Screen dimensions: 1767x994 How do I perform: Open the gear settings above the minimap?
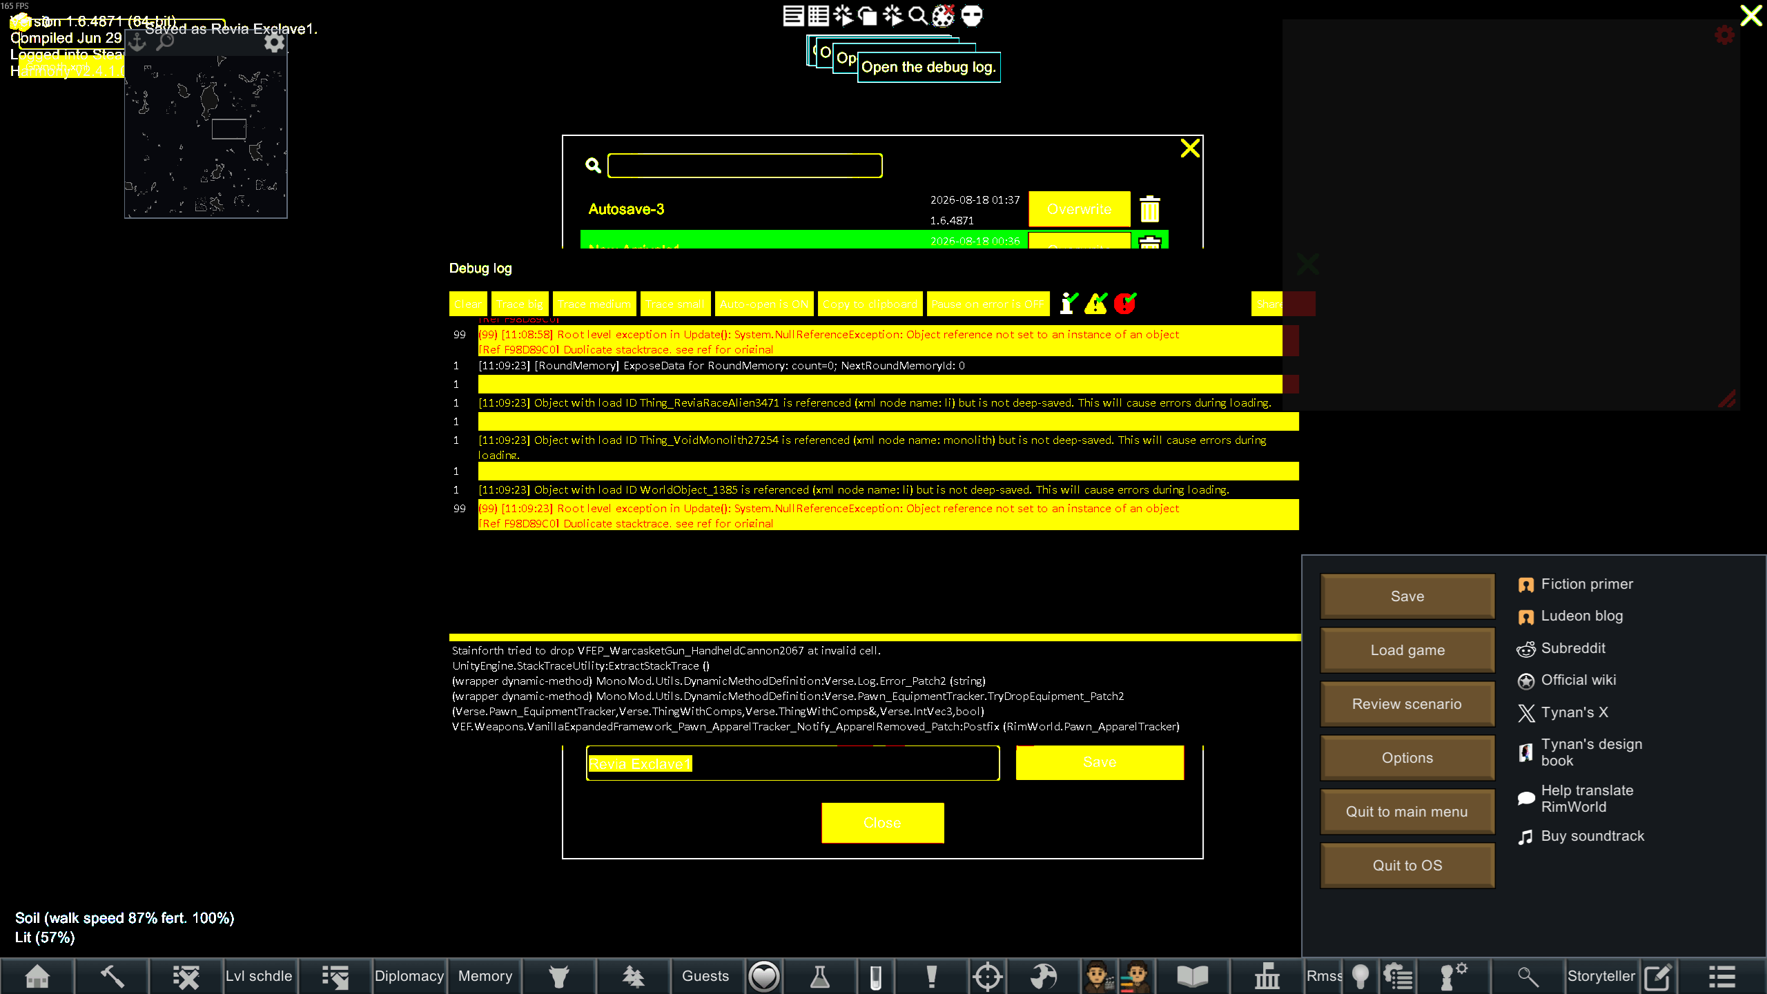[x=274, y=43]
